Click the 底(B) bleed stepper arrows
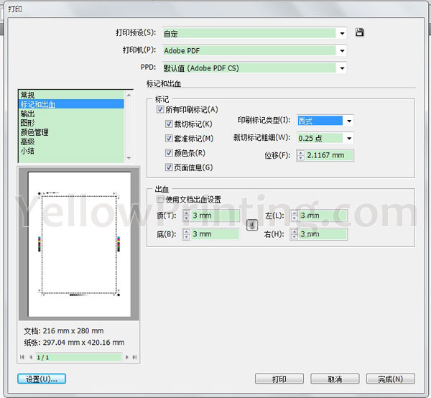This screenshot has height=398, width=431. pyautogui.click(x=186, y=234)
